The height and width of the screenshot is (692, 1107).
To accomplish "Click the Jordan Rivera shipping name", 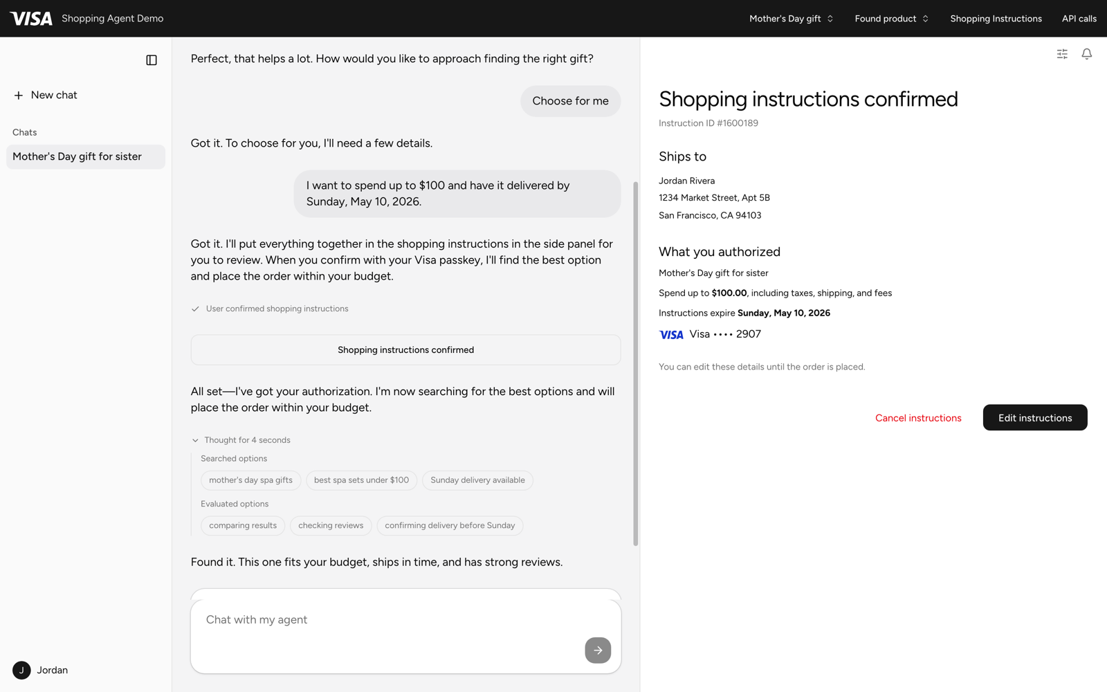I will [686, 181].
